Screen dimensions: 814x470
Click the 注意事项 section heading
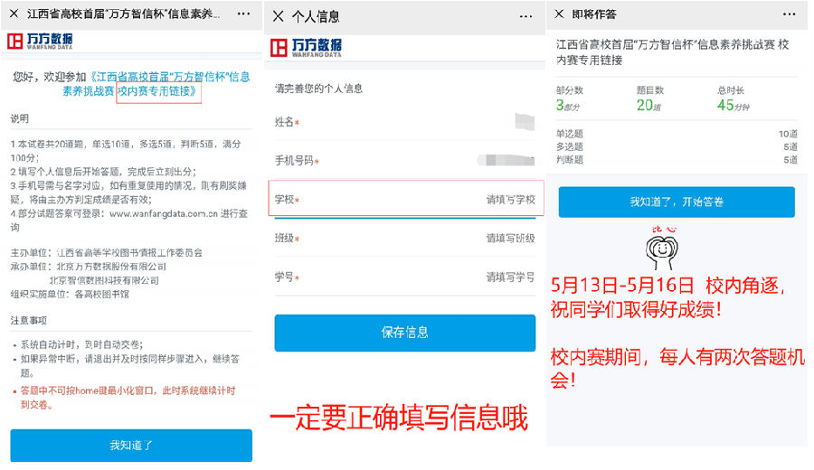point(29,321)
